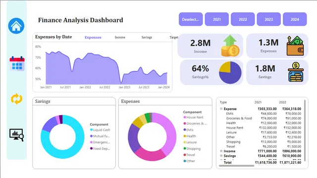Click the yellow refresh arrows icon
317x178 pixels.
click(16, 99)
